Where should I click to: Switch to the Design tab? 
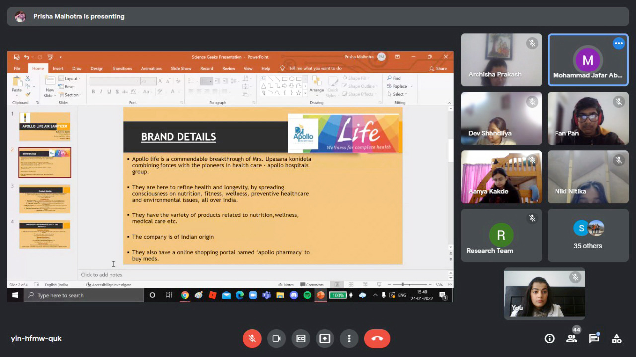point(97,68)
